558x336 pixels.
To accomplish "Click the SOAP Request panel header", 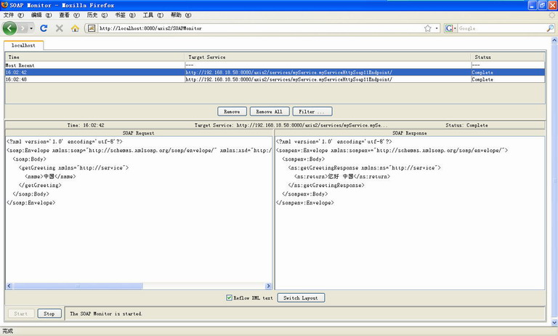I will [139, 133].
